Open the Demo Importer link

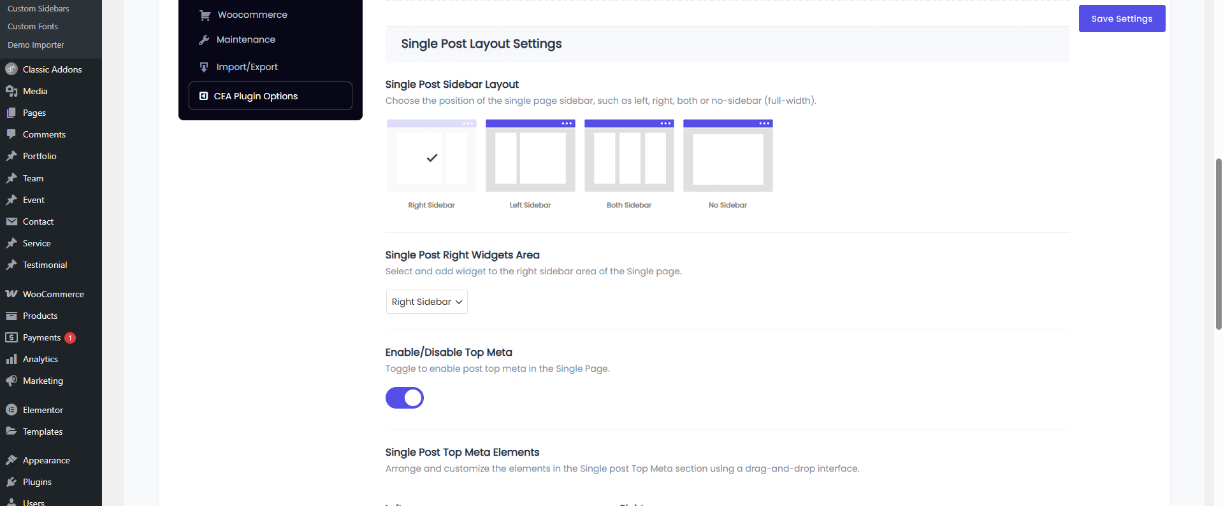[36, 45]
